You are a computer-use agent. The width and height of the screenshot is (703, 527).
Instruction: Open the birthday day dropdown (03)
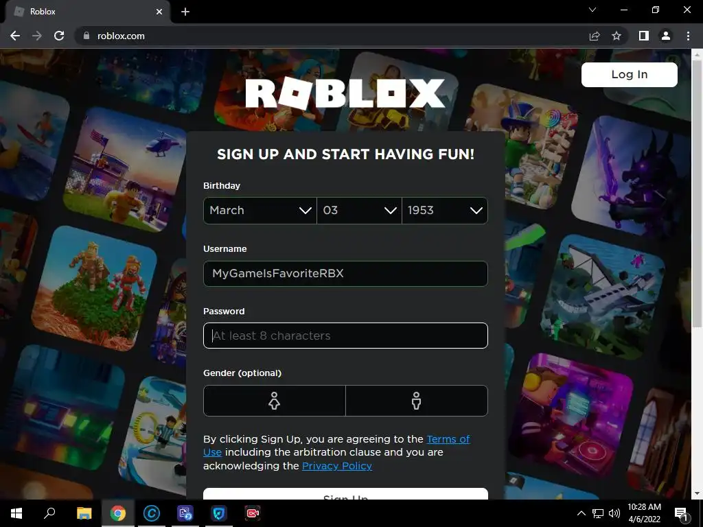[359, 210]
